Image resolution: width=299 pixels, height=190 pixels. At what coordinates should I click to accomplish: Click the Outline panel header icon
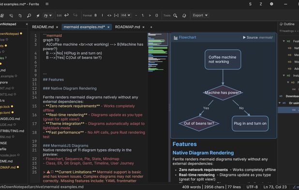pyautogui.click(x=281, y=24)
